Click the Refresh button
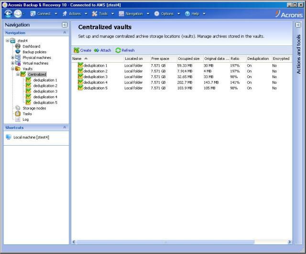This screenshot has width=306, height=254. [x=125, y=50]
